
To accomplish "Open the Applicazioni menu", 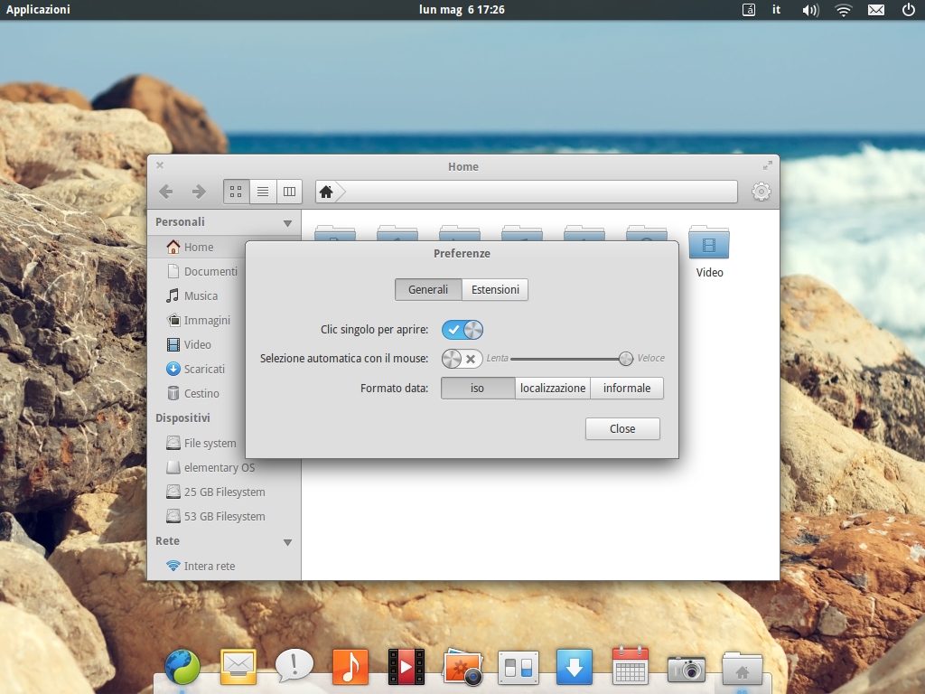I will 38,9.
